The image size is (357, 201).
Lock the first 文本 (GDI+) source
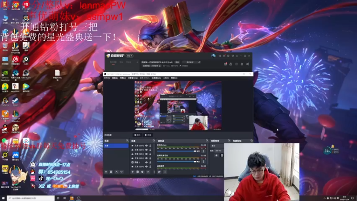coord(150,146)
